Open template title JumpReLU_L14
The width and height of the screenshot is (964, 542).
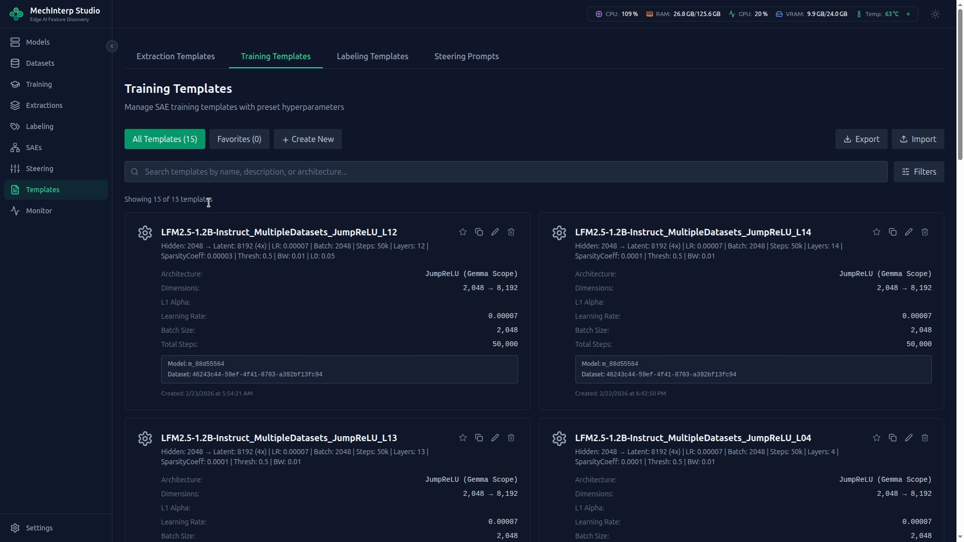[693, 232]
